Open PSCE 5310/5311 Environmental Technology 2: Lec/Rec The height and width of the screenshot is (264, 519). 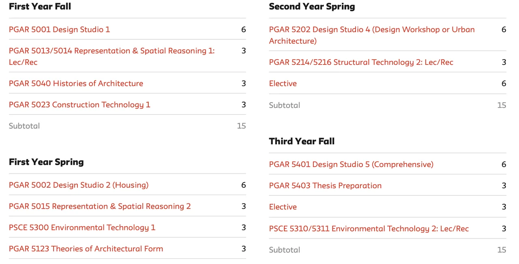click(x=369, y=229)
